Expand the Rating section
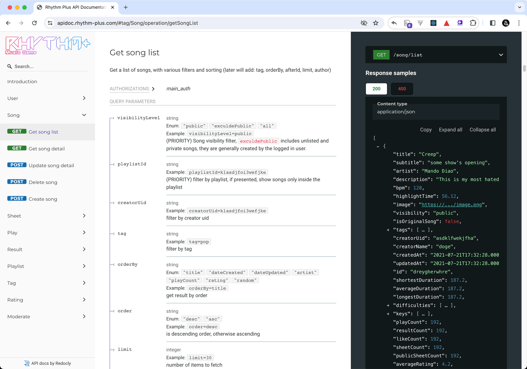527x369 pixels. [84, 300]
